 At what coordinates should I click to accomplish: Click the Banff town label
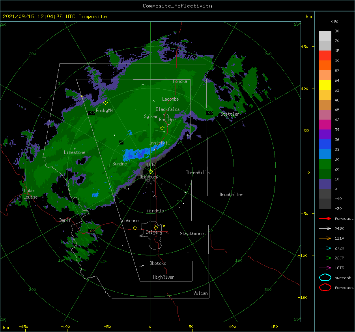(65, 220)
